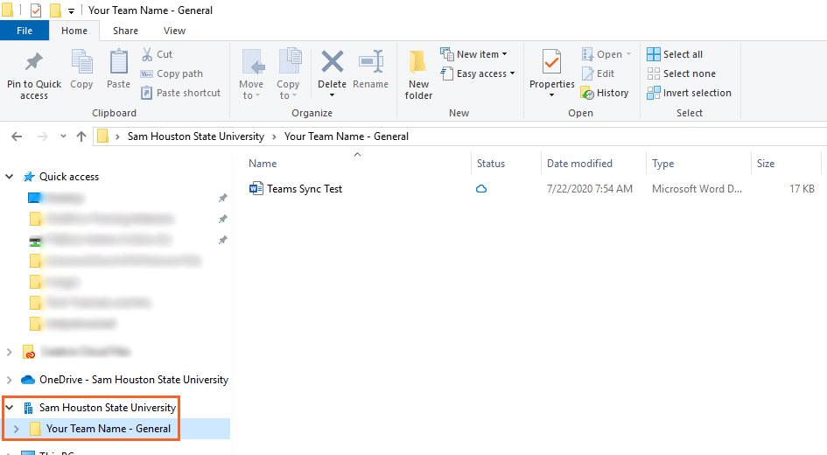
Task: Click Invert selection option
Action: coord(690,93)
